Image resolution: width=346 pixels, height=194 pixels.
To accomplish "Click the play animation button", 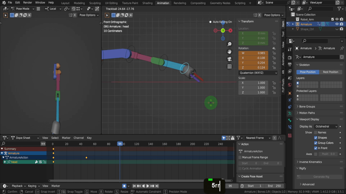I will (x=148, y=186).
